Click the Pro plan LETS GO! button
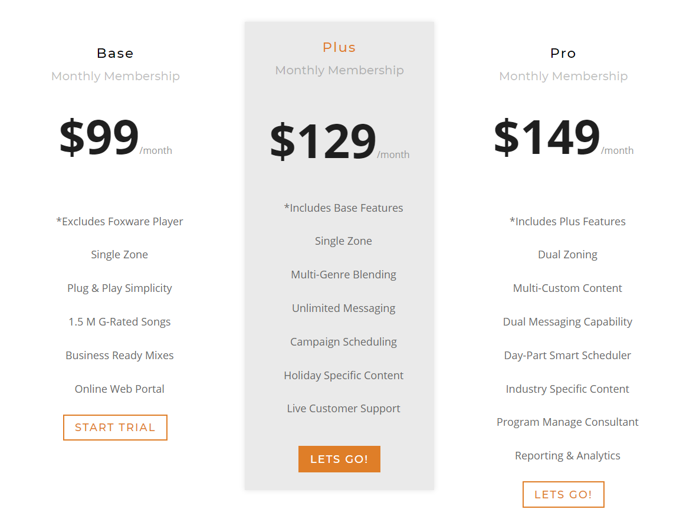The image size is (683, 529). [563, 494]
